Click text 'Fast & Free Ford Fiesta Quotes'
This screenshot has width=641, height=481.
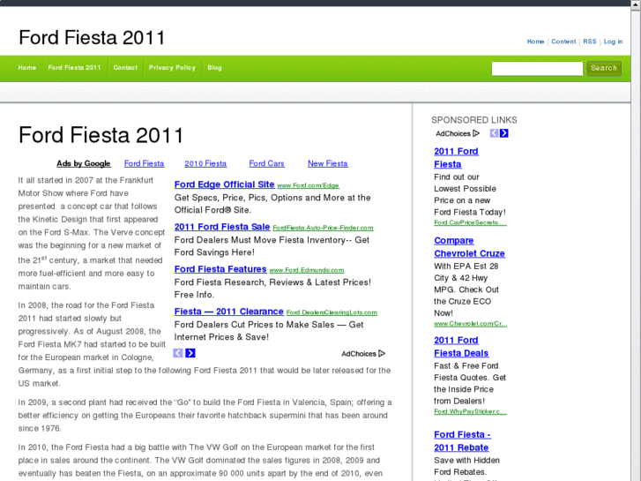point(470,383)
